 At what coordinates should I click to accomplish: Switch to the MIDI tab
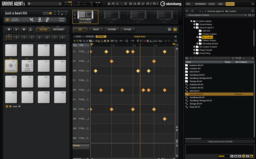(221, 4)
